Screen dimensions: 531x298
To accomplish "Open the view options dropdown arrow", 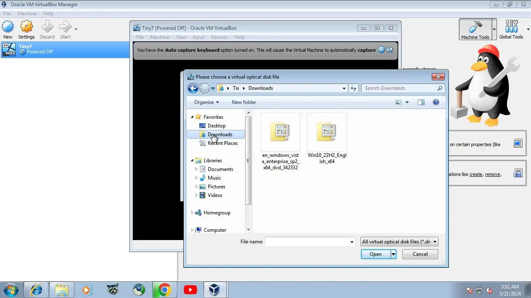I will pyautogui.click(x=407, y=102).
